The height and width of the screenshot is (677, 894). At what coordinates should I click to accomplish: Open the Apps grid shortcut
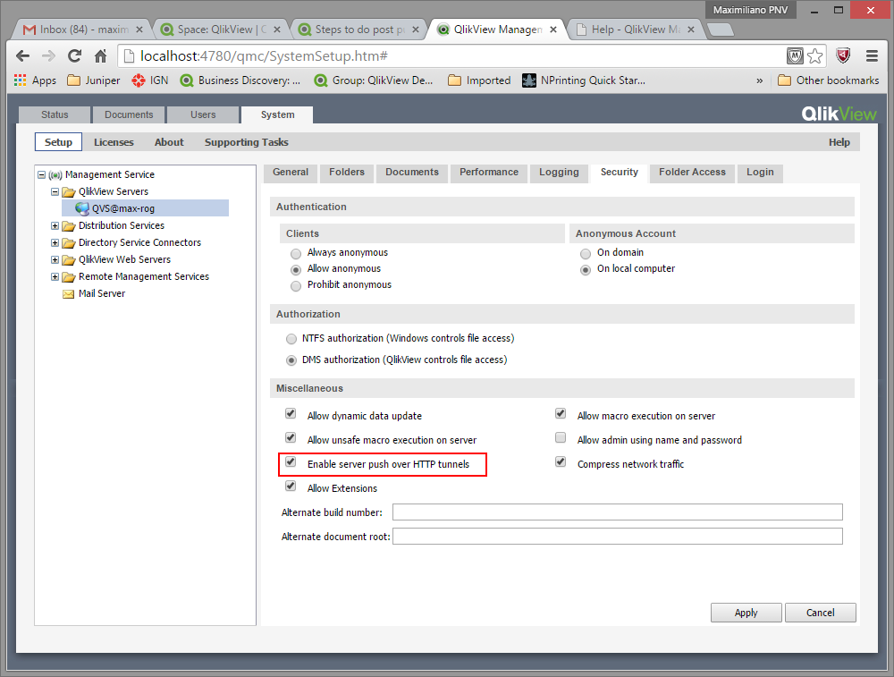(36, 80)
